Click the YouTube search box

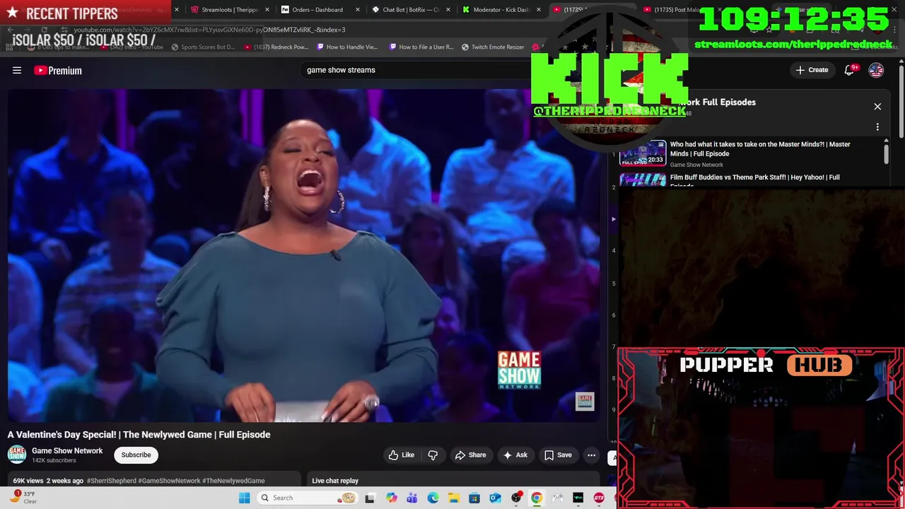point(417,70)
